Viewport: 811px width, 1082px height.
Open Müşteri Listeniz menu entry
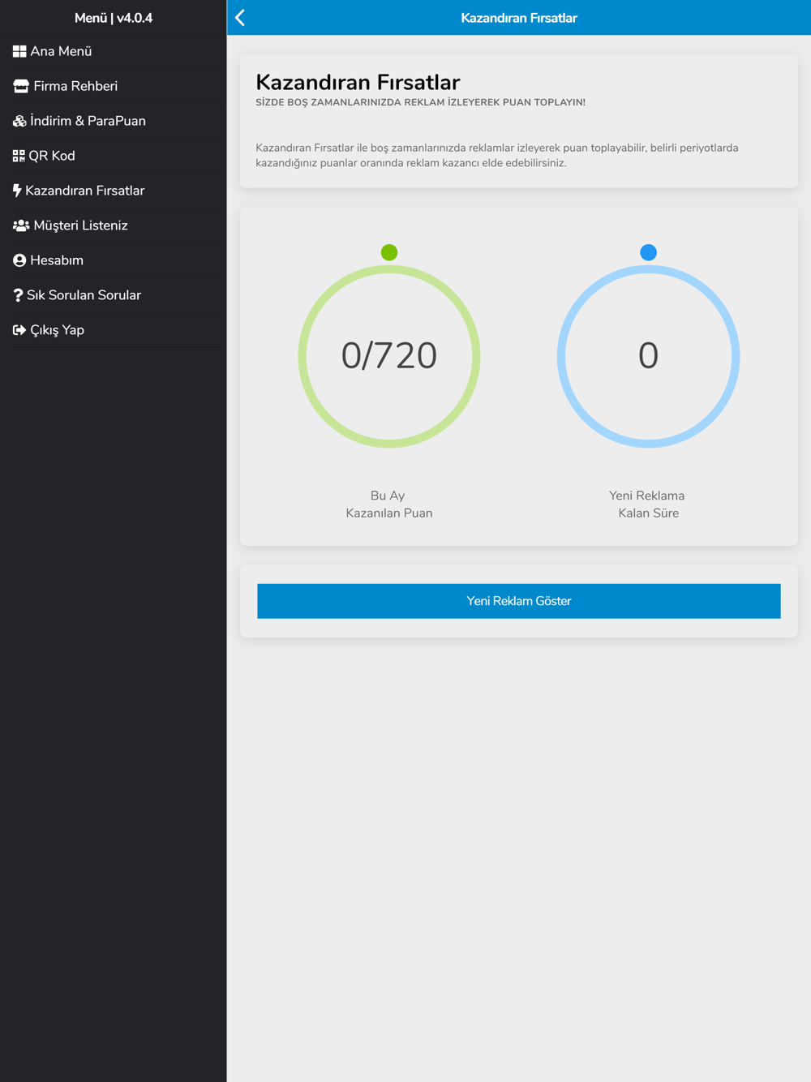[x=114, y=225]
